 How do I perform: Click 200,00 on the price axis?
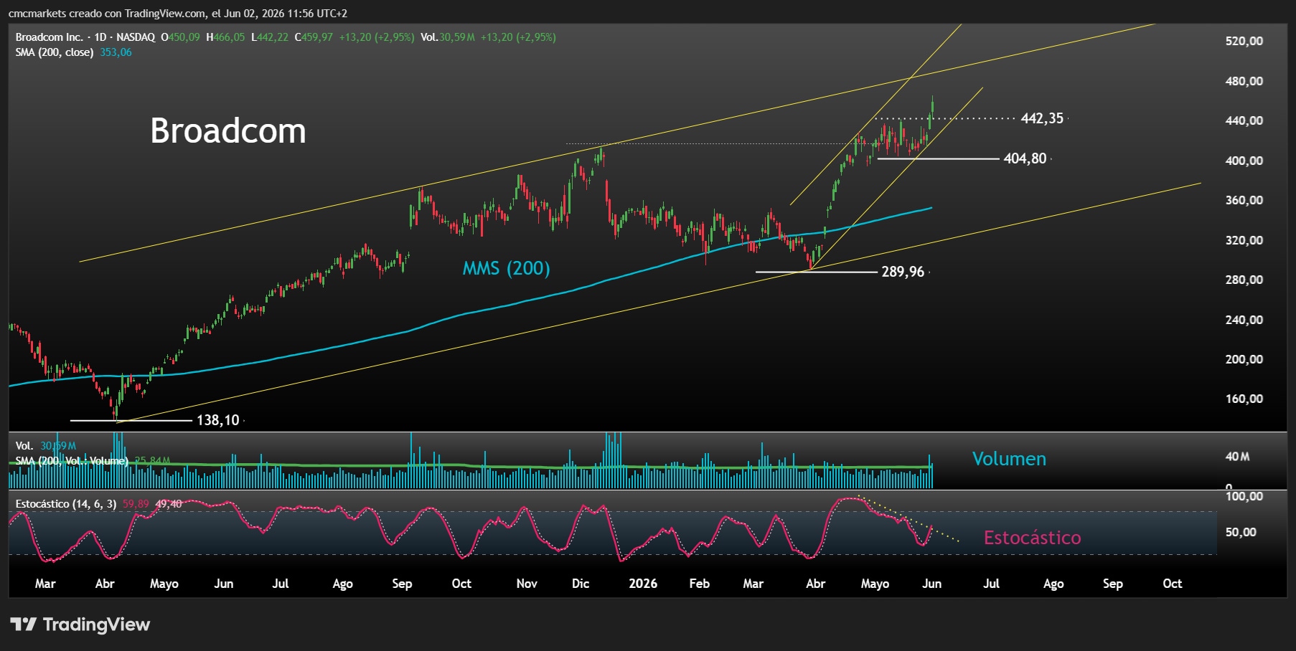point(1244,359)
